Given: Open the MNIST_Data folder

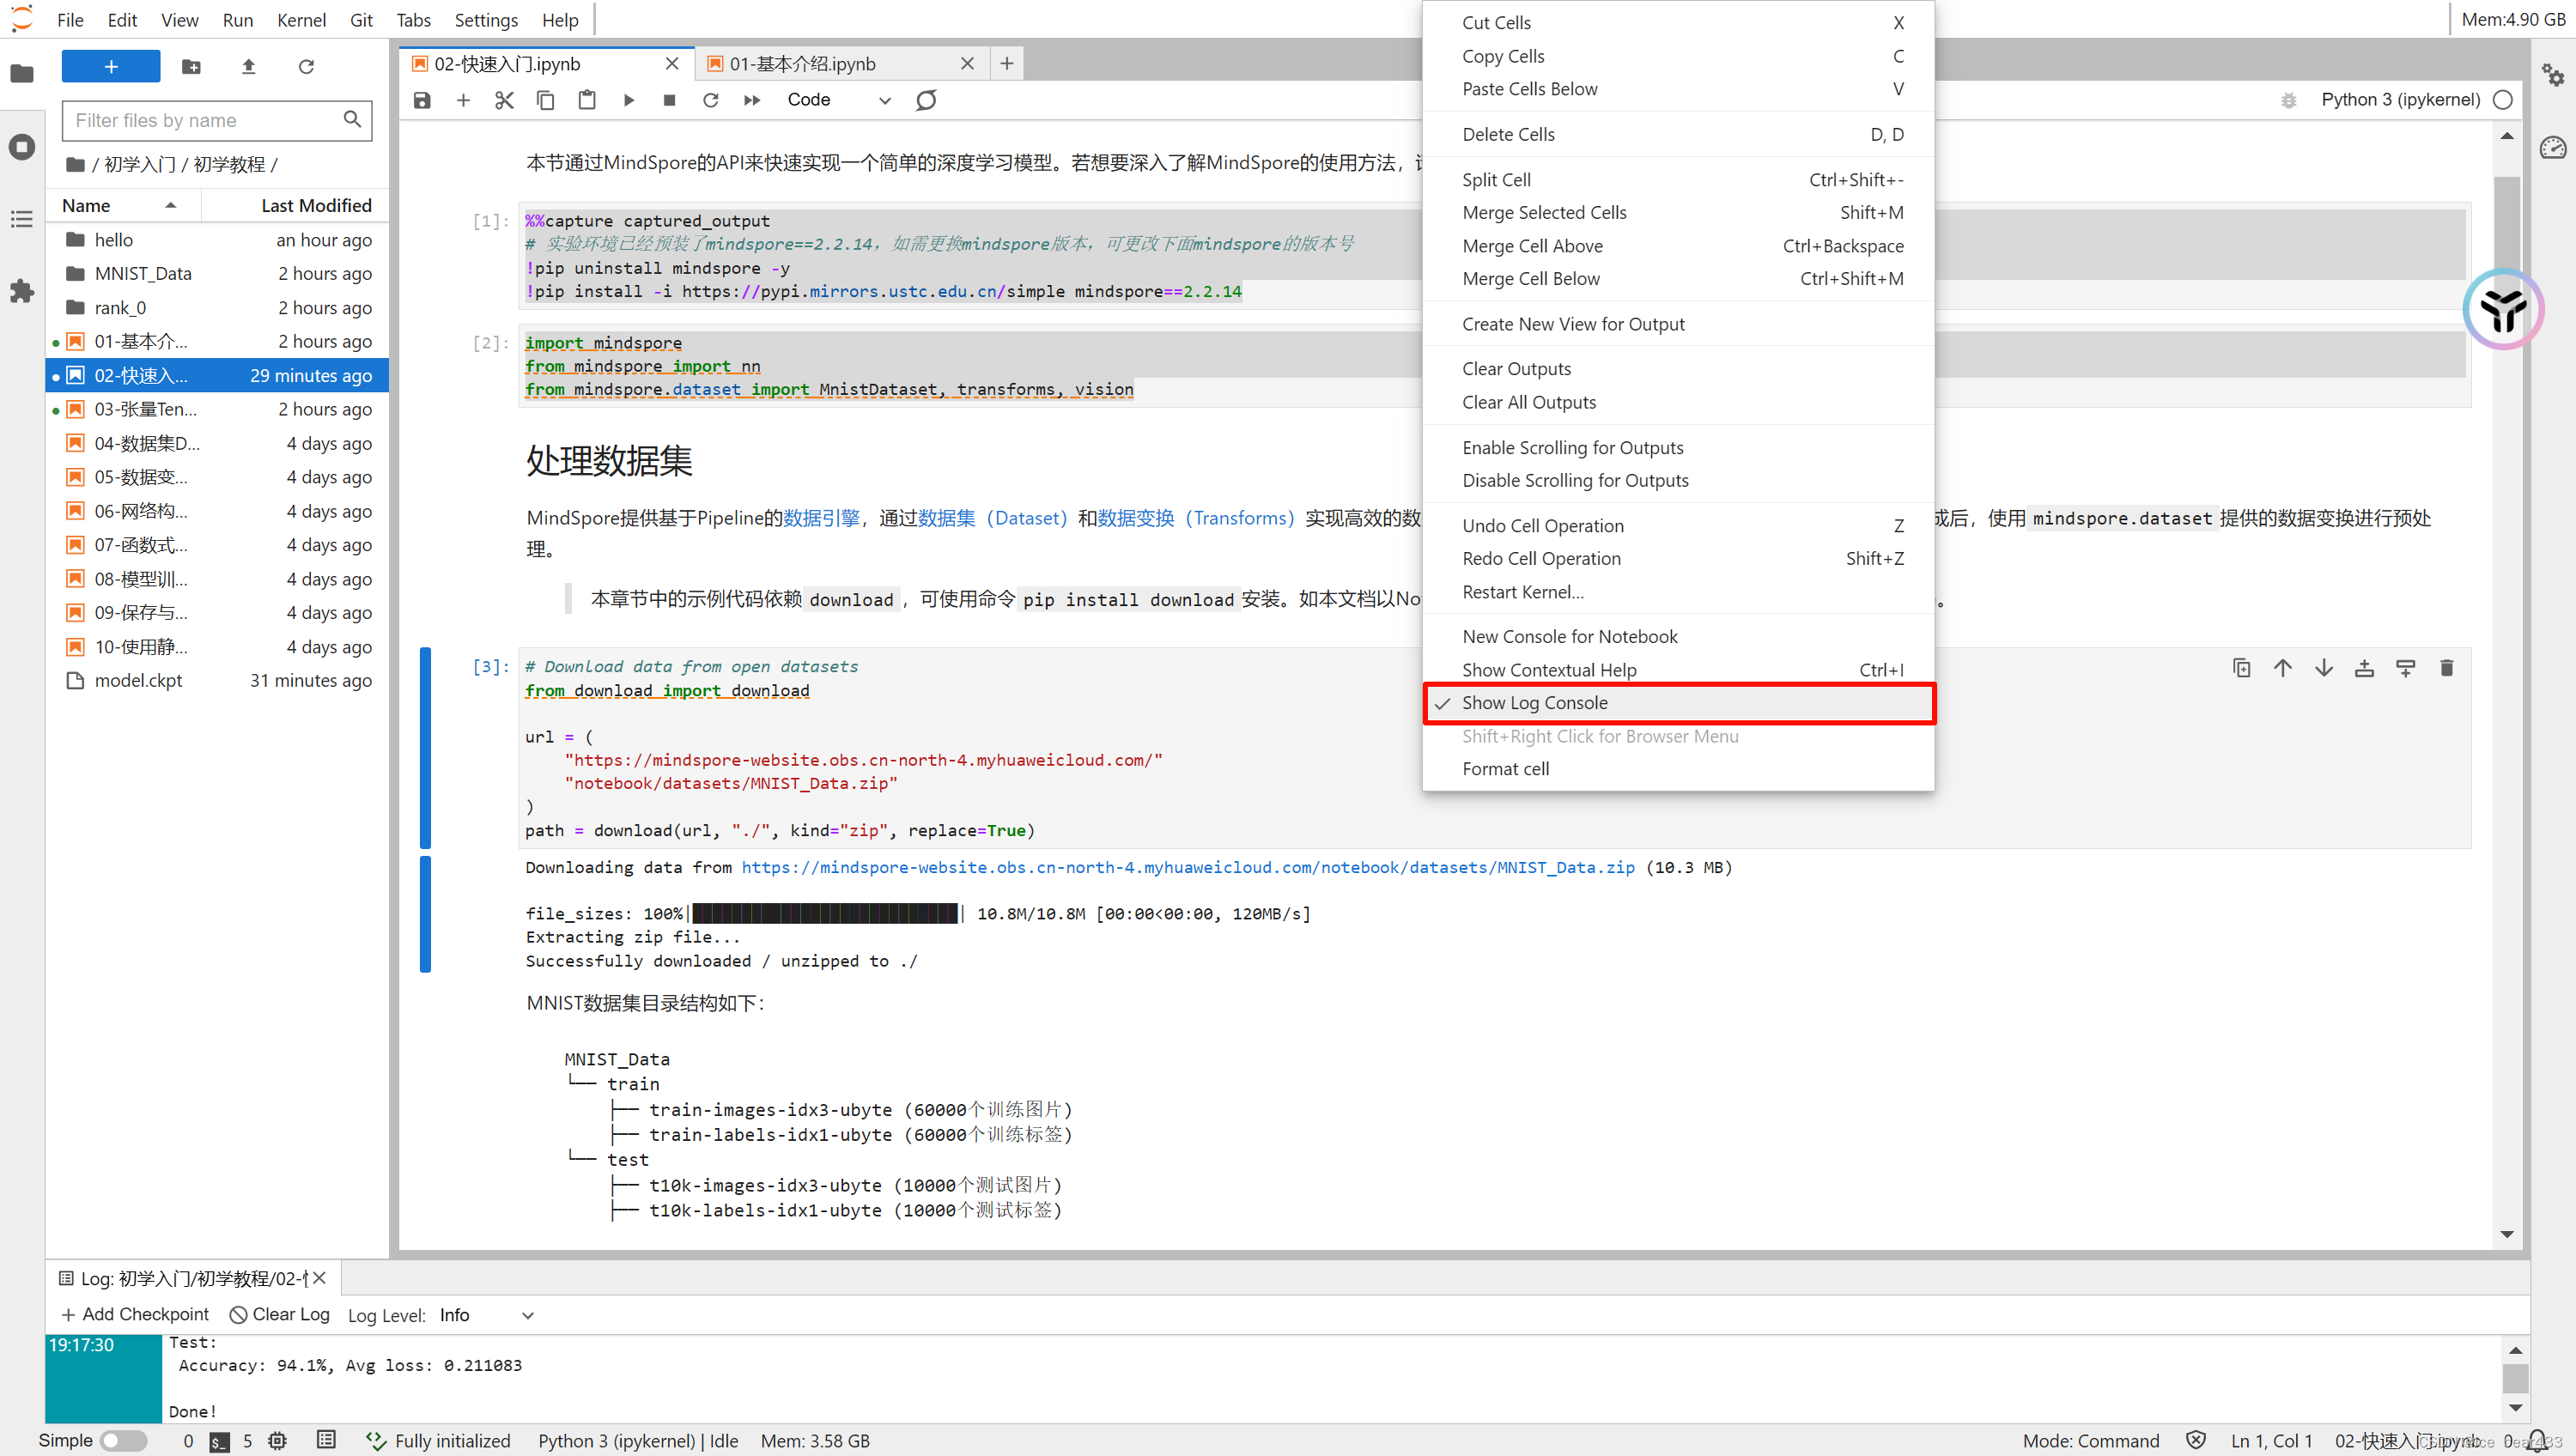Looking at the screenshot, I should click(217, 274).
